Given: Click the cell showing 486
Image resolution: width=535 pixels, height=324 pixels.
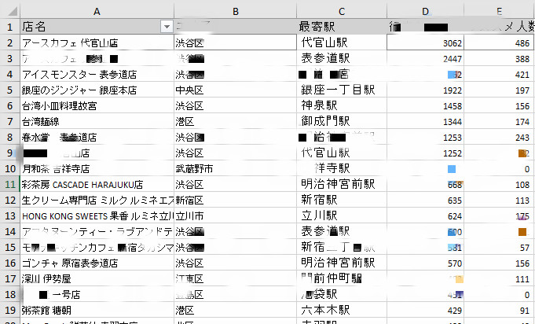Looking at the screenshot, I should 499,42.
